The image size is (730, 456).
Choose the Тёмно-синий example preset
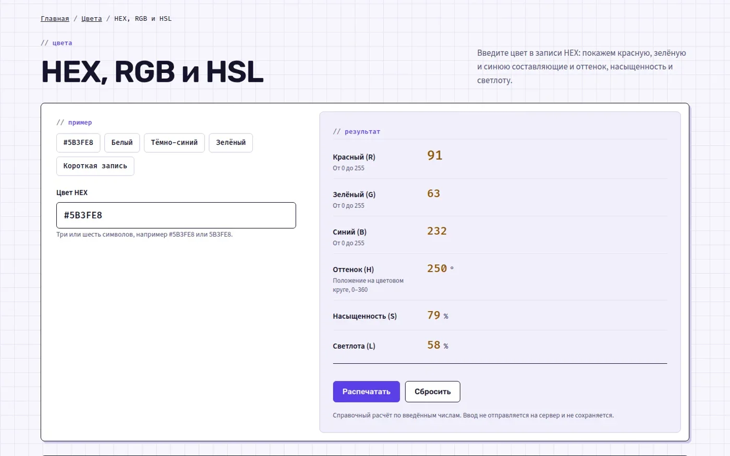tap(174, 143)
